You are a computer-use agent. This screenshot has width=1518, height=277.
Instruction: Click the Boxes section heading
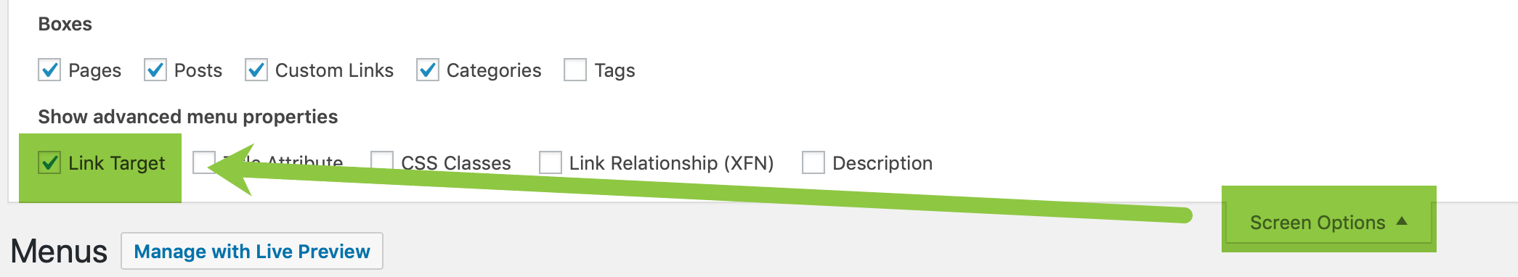(x=65, y=24)
